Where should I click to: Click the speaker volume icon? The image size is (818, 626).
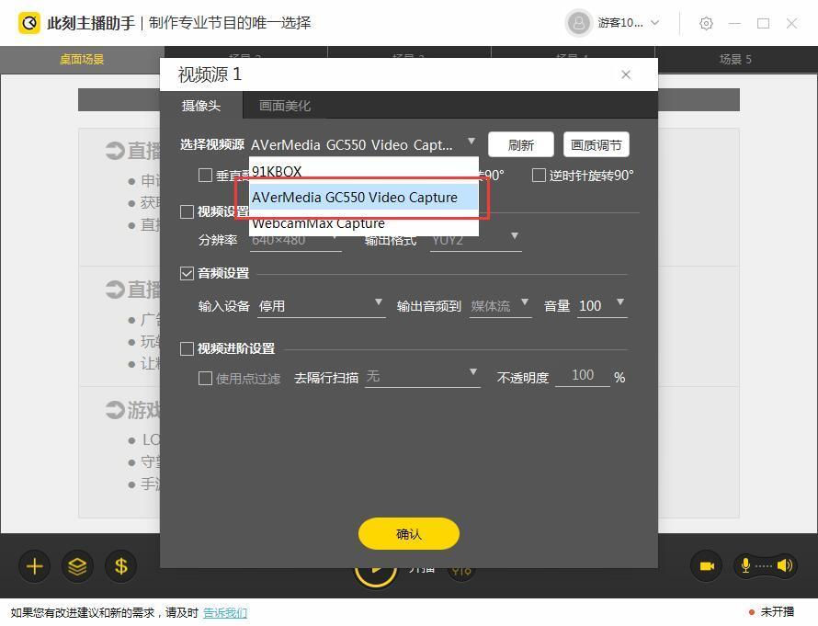[785, 565]
